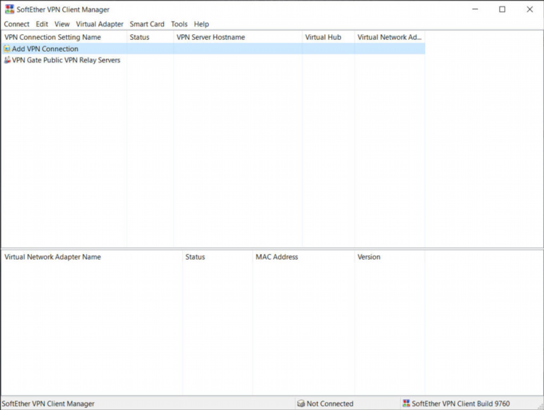Click the SoftEther build icon in status bar
The height and width of the screenshot is (410, 544).
[406, 403]
